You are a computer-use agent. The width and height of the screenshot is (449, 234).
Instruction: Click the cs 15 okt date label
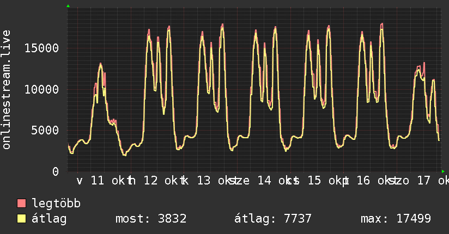click(x=314, y=181)
